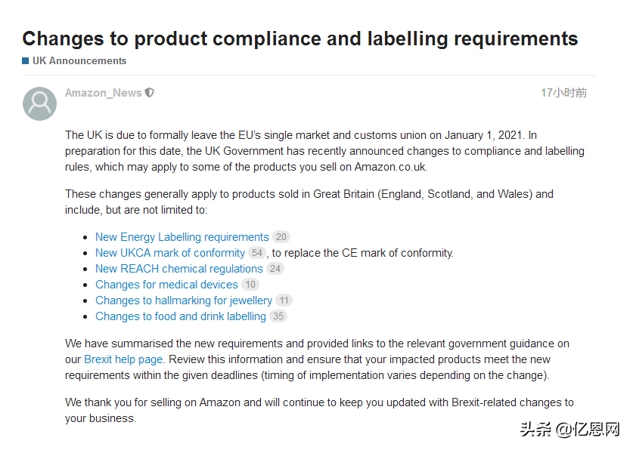
Task: Click the 35 click-count badge
Action: click(x=278, y=316)
